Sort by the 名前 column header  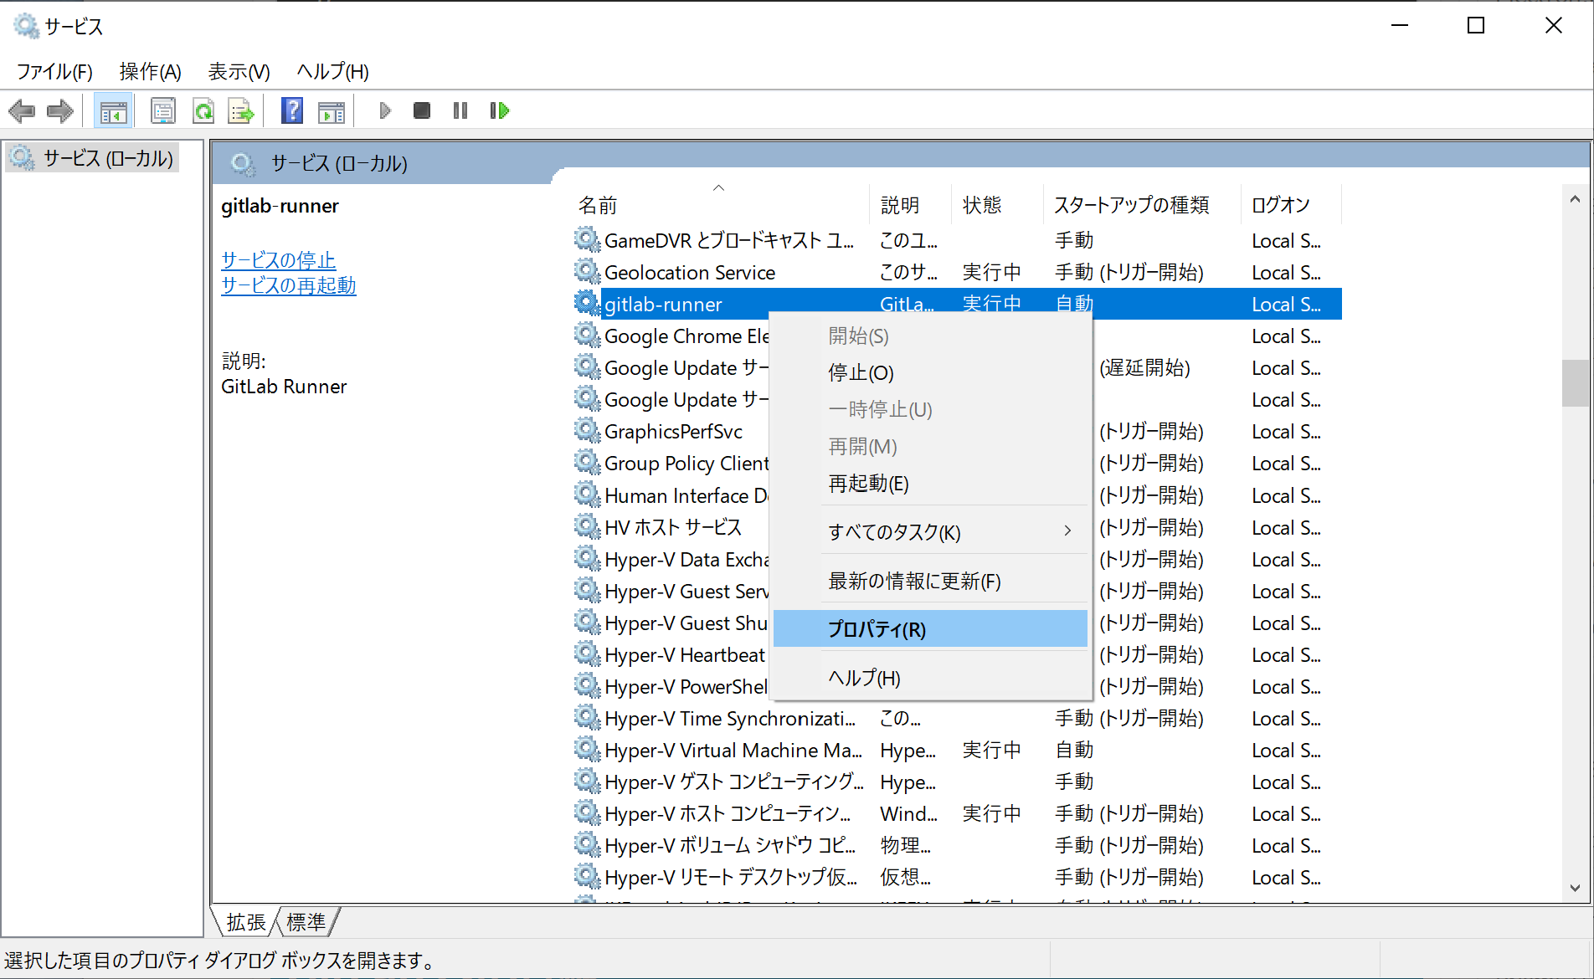tap(721, 205)
